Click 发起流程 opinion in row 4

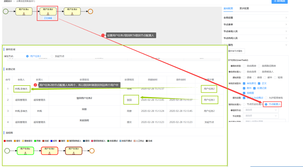84,120
